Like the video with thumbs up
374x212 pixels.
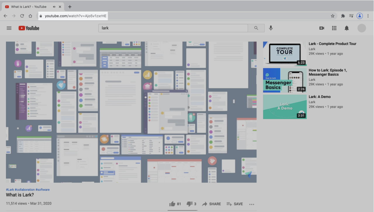172,204
